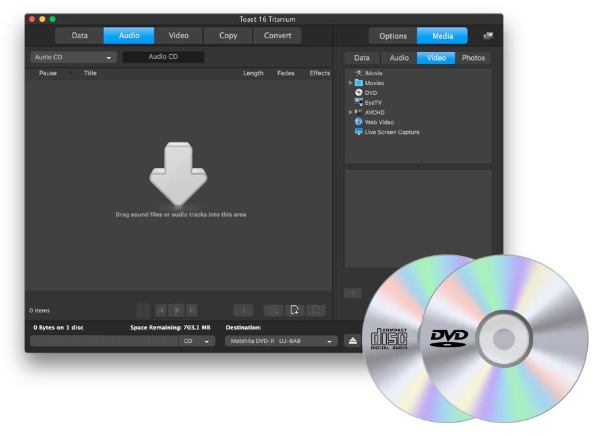Click the '0 items' status text

[40, 310]
